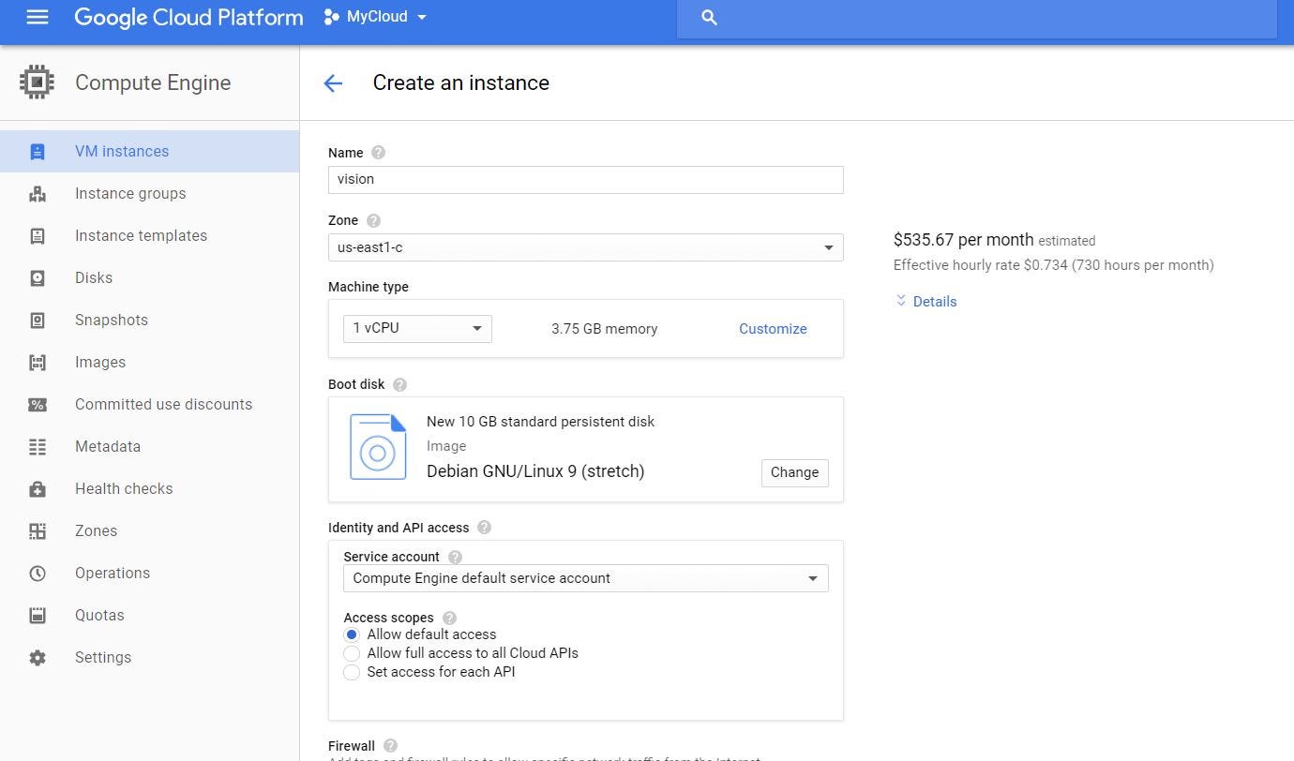Image resolution: width=1294 pixels, height=761 pixels.
Task: Click the help icon next to Zone
Action: [x=373, y=221]
